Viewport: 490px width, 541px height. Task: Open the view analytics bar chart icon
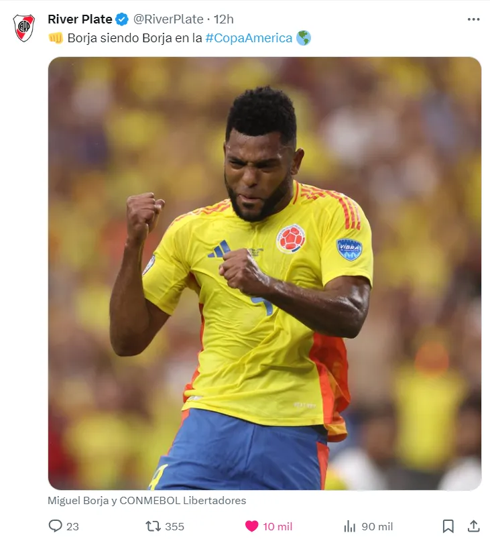point(349,526)
